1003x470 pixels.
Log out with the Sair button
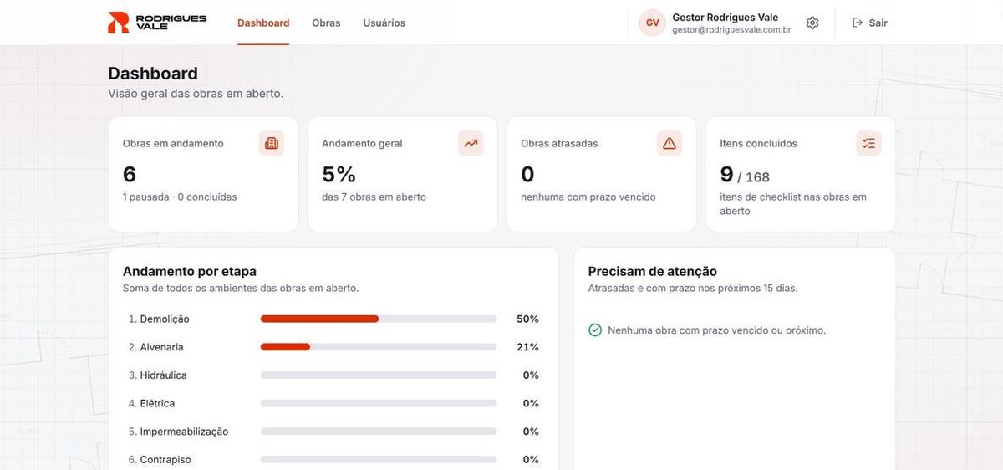[x=870, y=23]
